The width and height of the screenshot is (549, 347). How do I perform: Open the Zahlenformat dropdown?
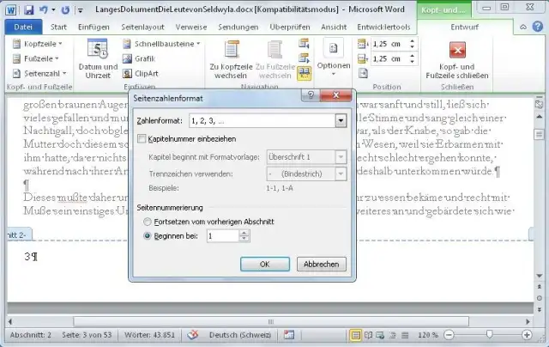click(341, 120)
